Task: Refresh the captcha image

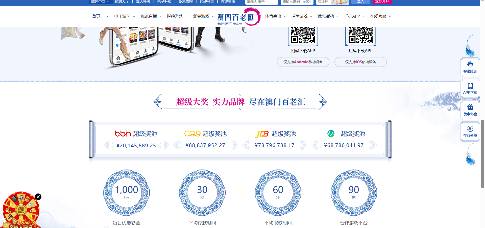Action: click(340, 2)
